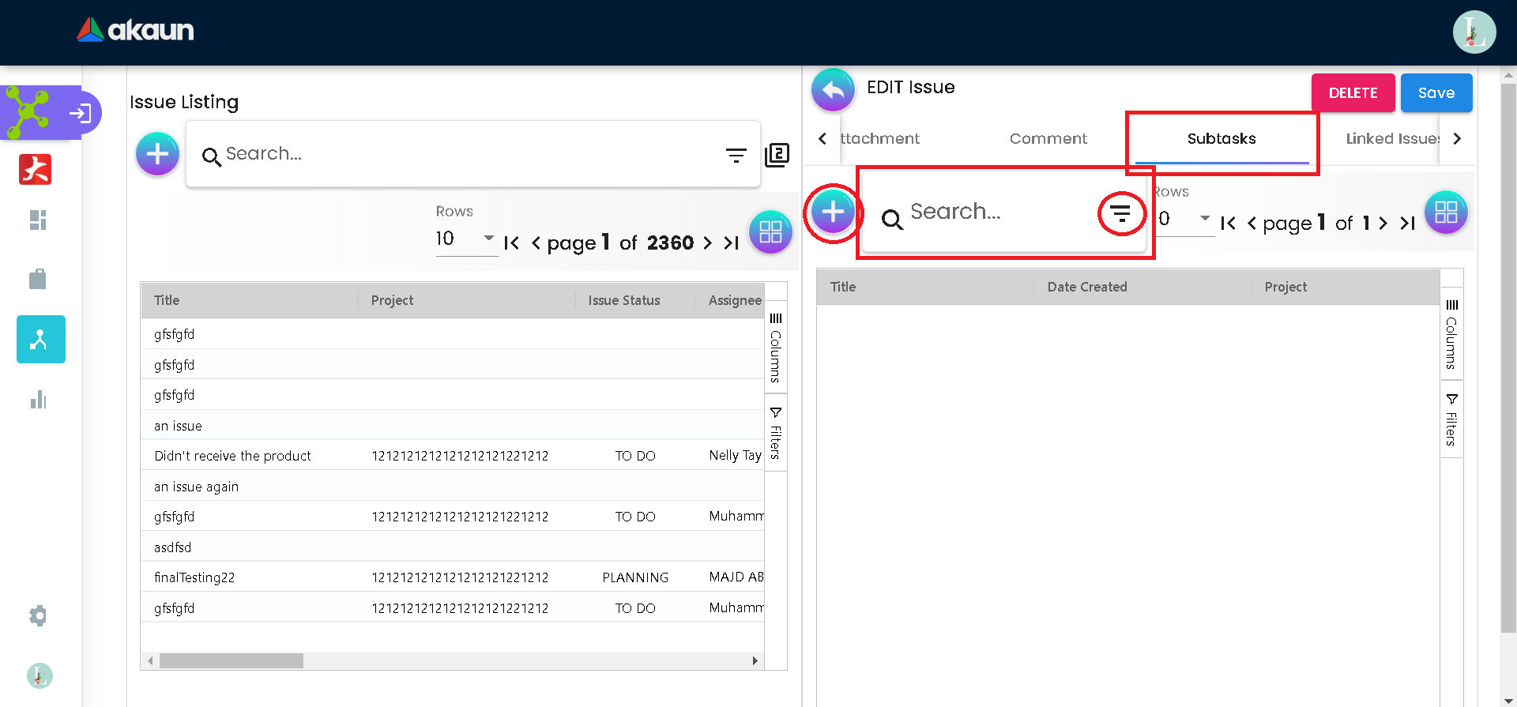Click the back arrow beside EDIT Issue
This screenshot has height=707, width=1517.
833,90
